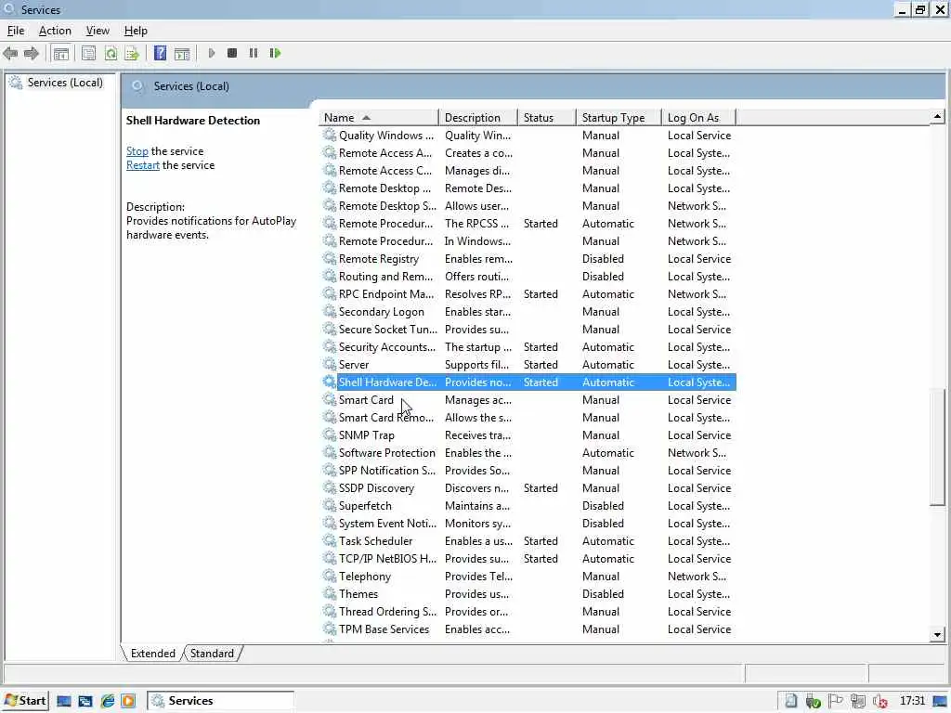Go back with the toolbar back arrow
The width and height of the screenshot is (951, 713).
point(10,53)
